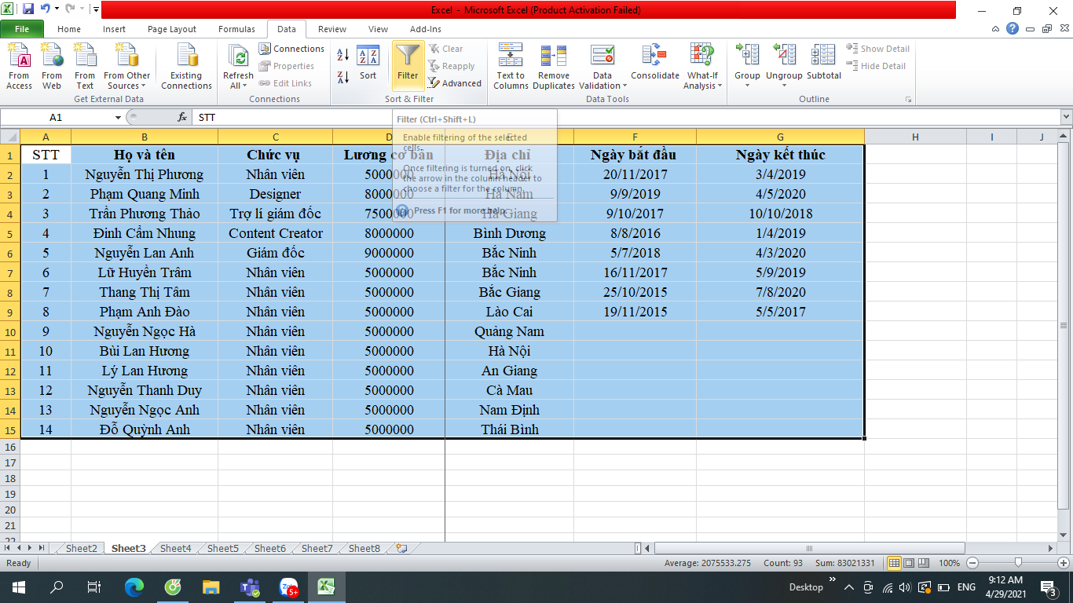Viewport: 1073px width, 603px height.
Task: Open the Add-Ins tab
Action: coord(426,29)
